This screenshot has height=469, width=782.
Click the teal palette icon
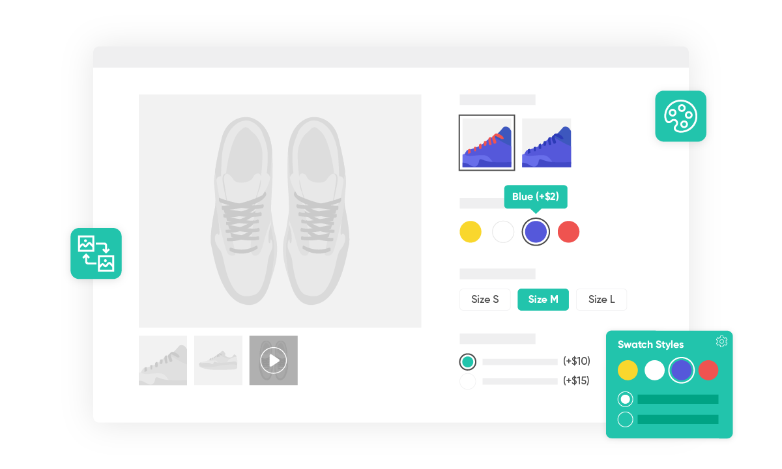point(680,117)
